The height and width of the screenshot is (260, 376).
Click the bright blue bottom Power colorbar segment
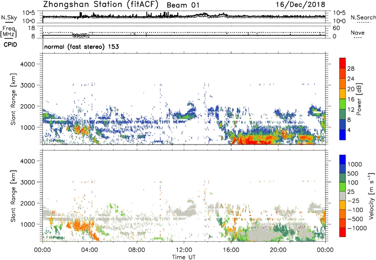[343, 135]
